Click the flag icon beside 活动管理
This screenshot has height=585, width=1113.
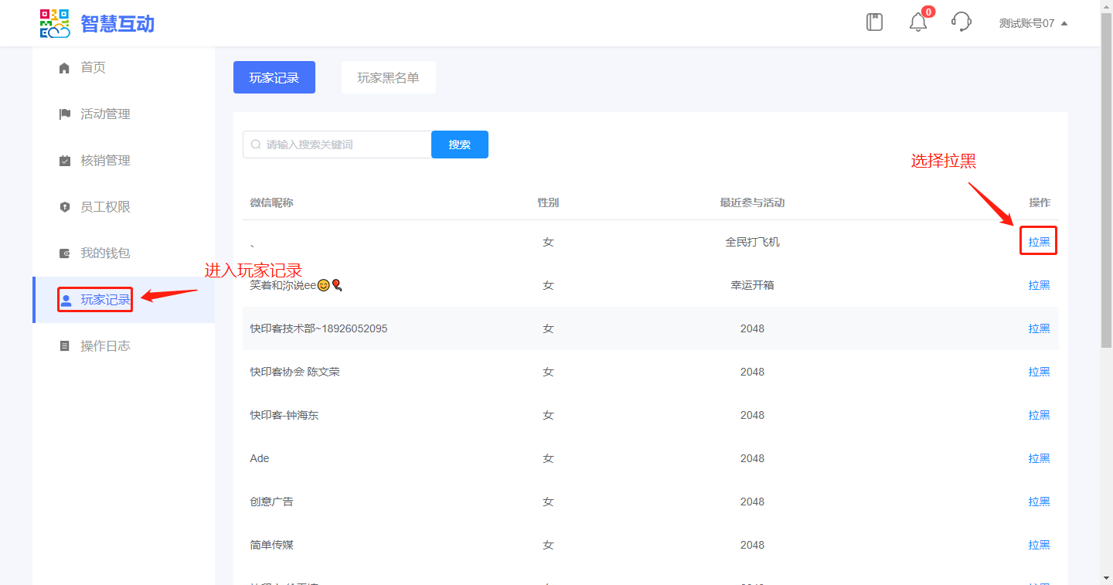point(65,114)
